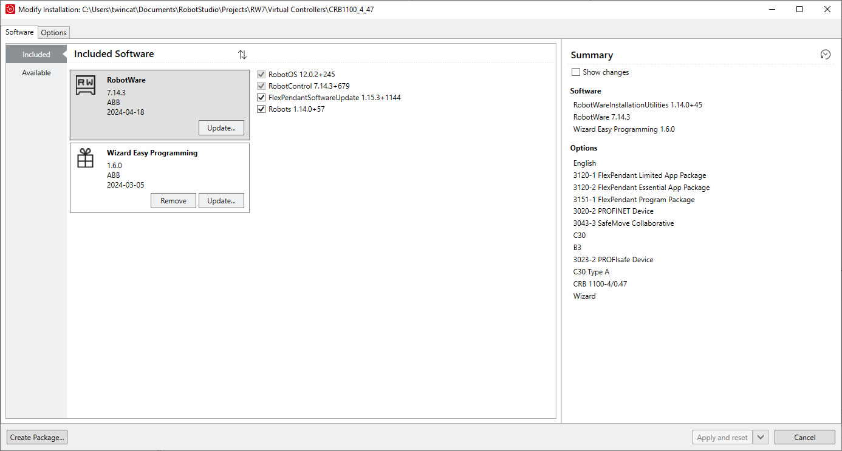Click the Summary panel heading

click(592, 55)
